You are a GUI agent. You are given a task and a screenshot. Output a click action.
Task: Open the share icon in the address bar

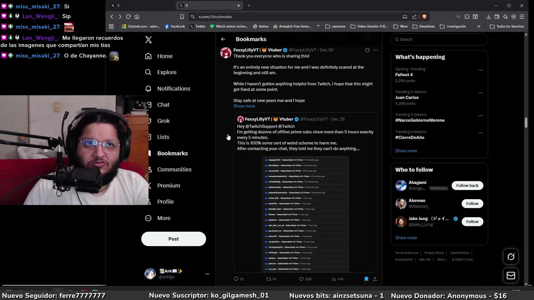[x=414, y=17]
